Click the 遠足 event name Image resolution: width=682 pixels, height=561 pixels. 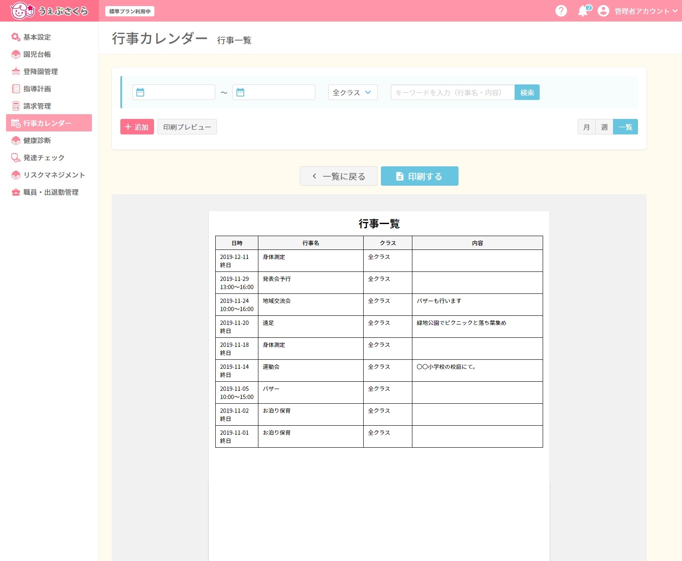click(268, 323)
